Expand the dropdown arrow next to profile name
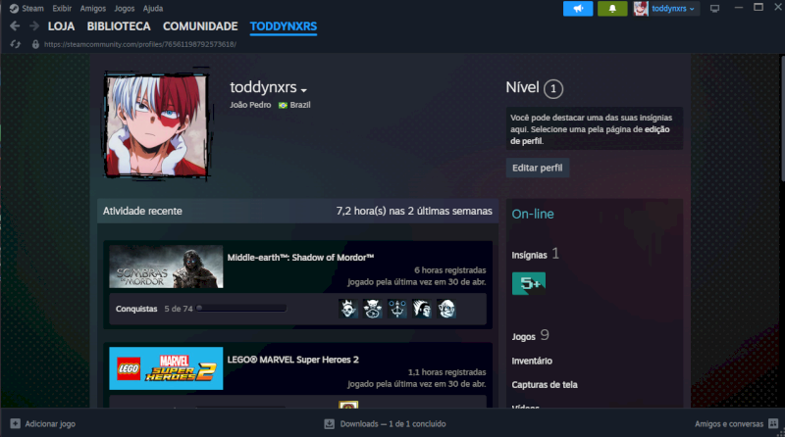785x437 pixels. [303, 90]
